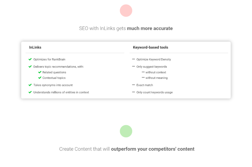Viewport: 252px width, 167px height.
Task: Click checkmark next to Delivers topic recommendations
Action: pos(30,66)
